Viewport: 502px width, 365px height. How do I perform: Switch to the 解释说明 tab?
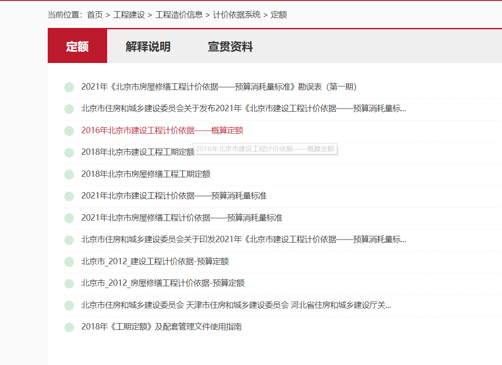point(148,47)
